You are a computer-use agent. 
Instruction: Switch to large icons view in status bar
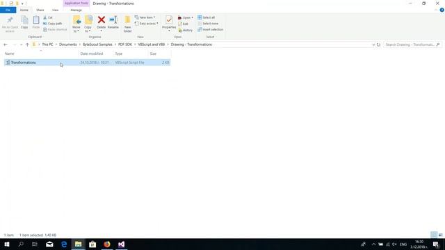(x=440, y=235)
